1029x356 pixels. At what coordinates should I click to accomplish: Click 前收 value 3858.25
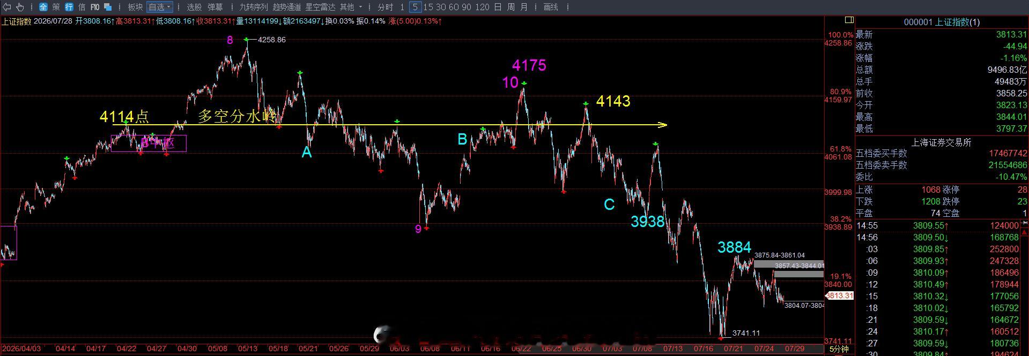pyautogui.click(x=1011, y=93)
